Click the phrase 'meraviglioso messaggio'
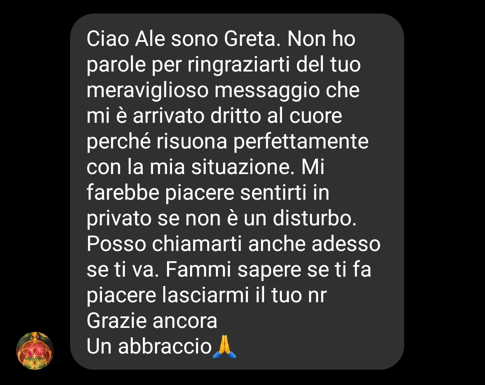The width and height of the screenshot is (485, 385). click(x=203, y=91)
